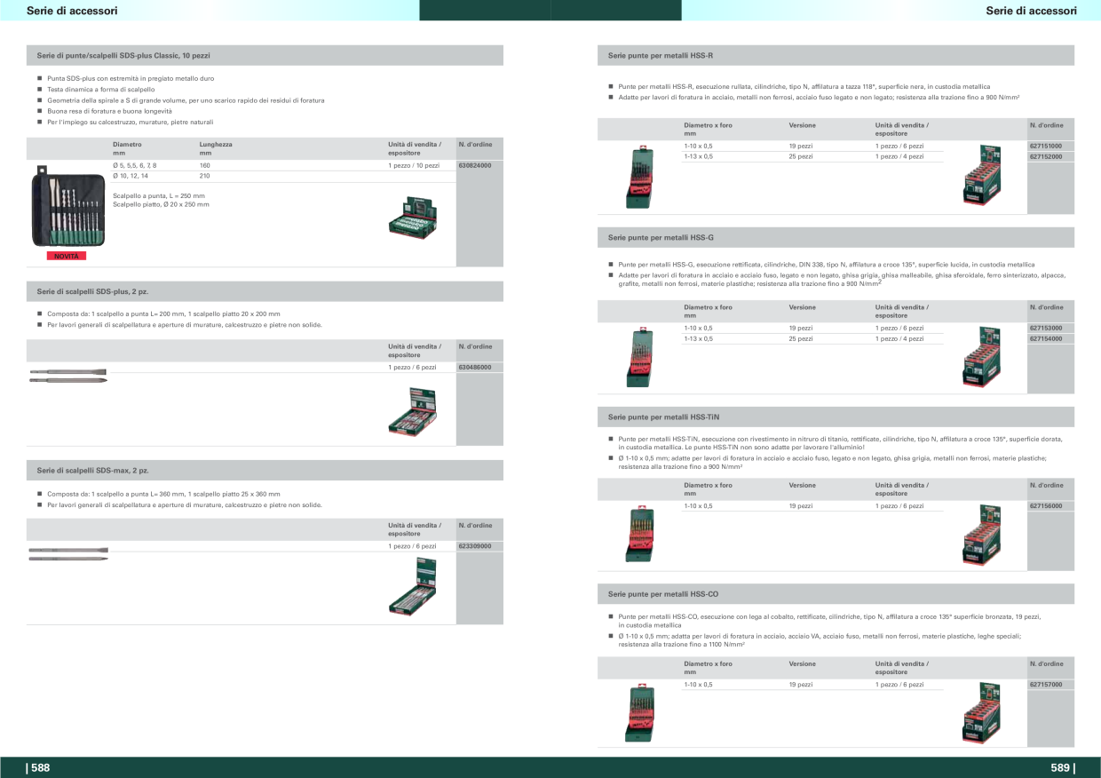
Task: Select order number 627153000
Action: [1046, 328]
